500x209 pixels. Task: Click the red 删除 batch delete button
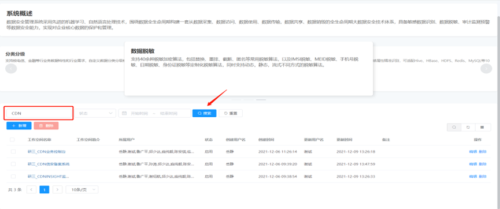point(46,125)
